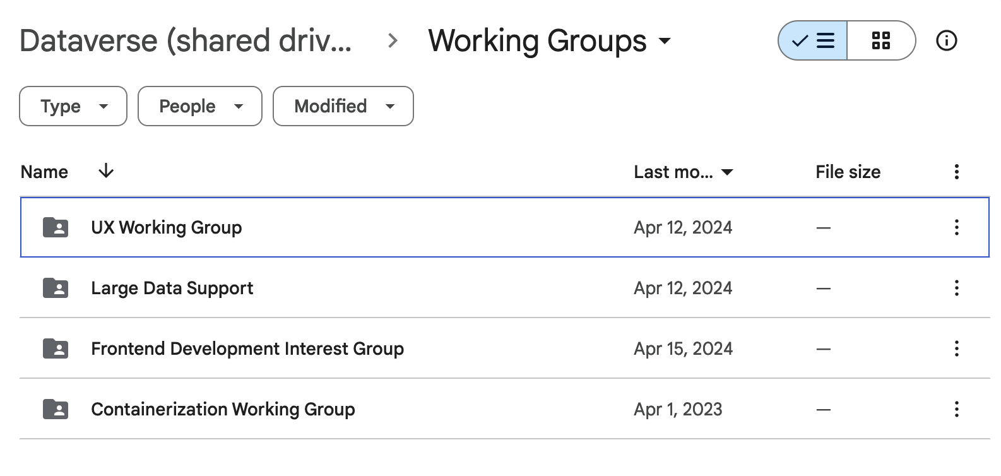The image size is (1001, 476).
Task: Open more actions for Containerization Working Group
Action: (x=957, y=409)
